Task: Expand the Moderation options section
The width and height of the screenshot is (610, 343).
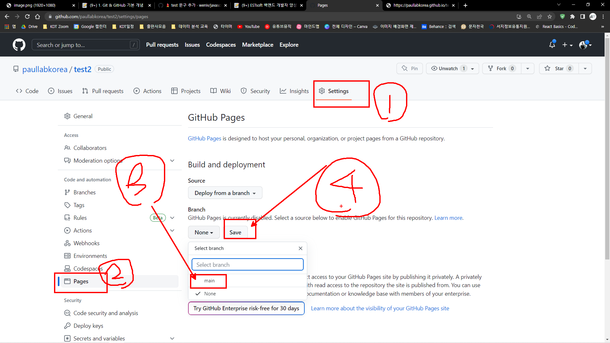Action: click(172, 161)
